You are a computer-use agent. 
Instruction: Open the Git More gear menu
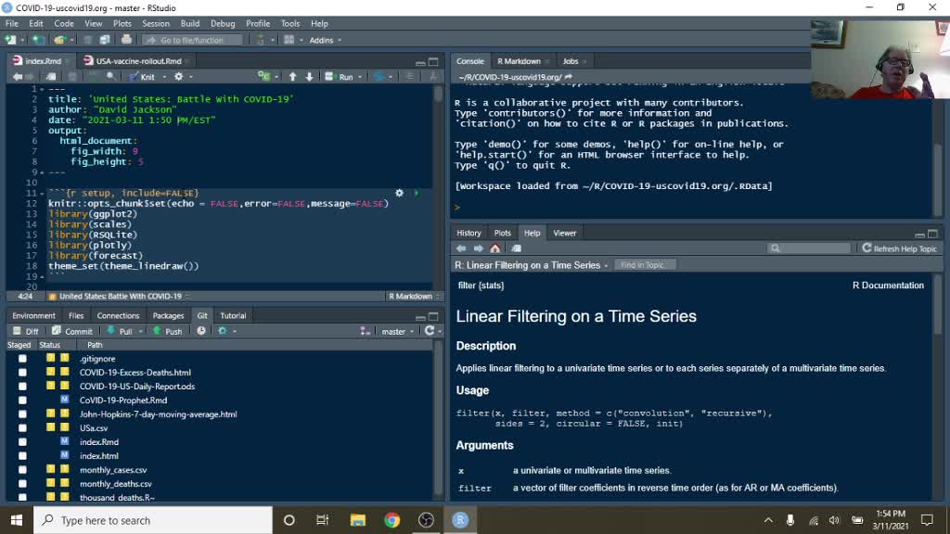[x=223, y=331]
